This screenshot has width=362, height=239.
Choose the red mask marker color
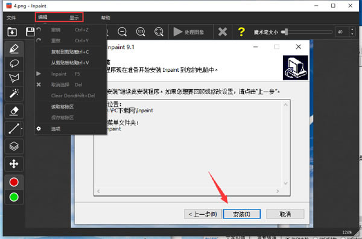pyautogui.click(x=14, y=182)
